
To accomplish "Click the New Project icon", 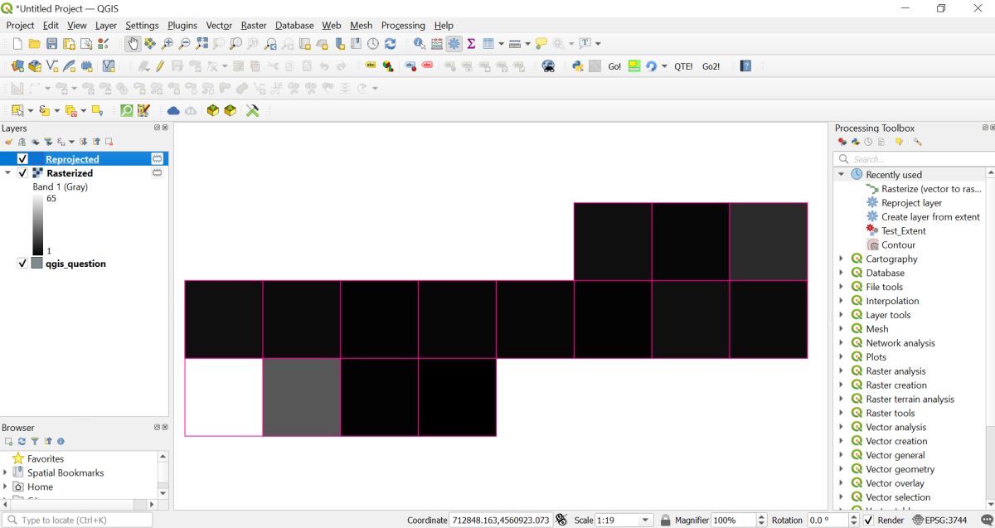I will [x=17, y=44].
